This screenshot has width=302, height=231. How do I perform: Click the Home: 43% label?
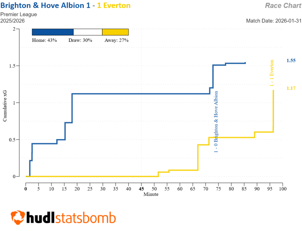click(x=44, y=40)
